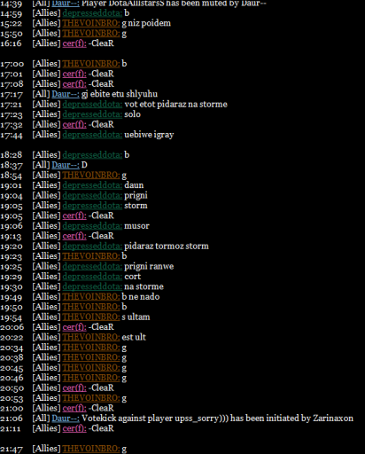Viewport: 365px width, 454px height.
Task: Select the '[Allies]' tag at 15:22
Action: (x=46, y=23)
